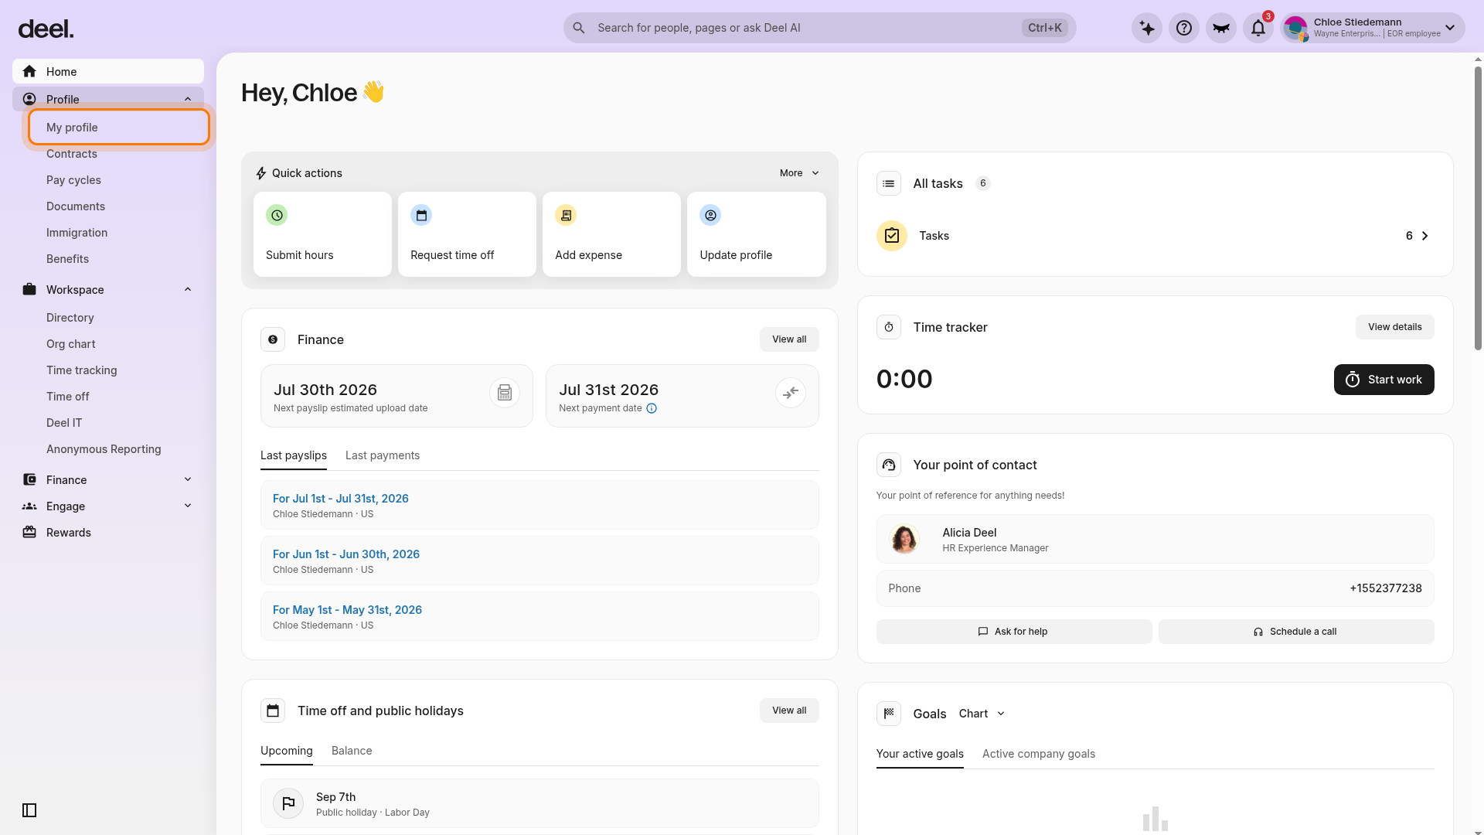
Task: Collapse the sidebar panel icon
Action: 29,810
